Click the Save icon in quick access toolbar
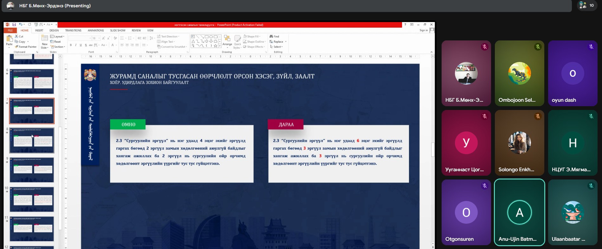 14,25
